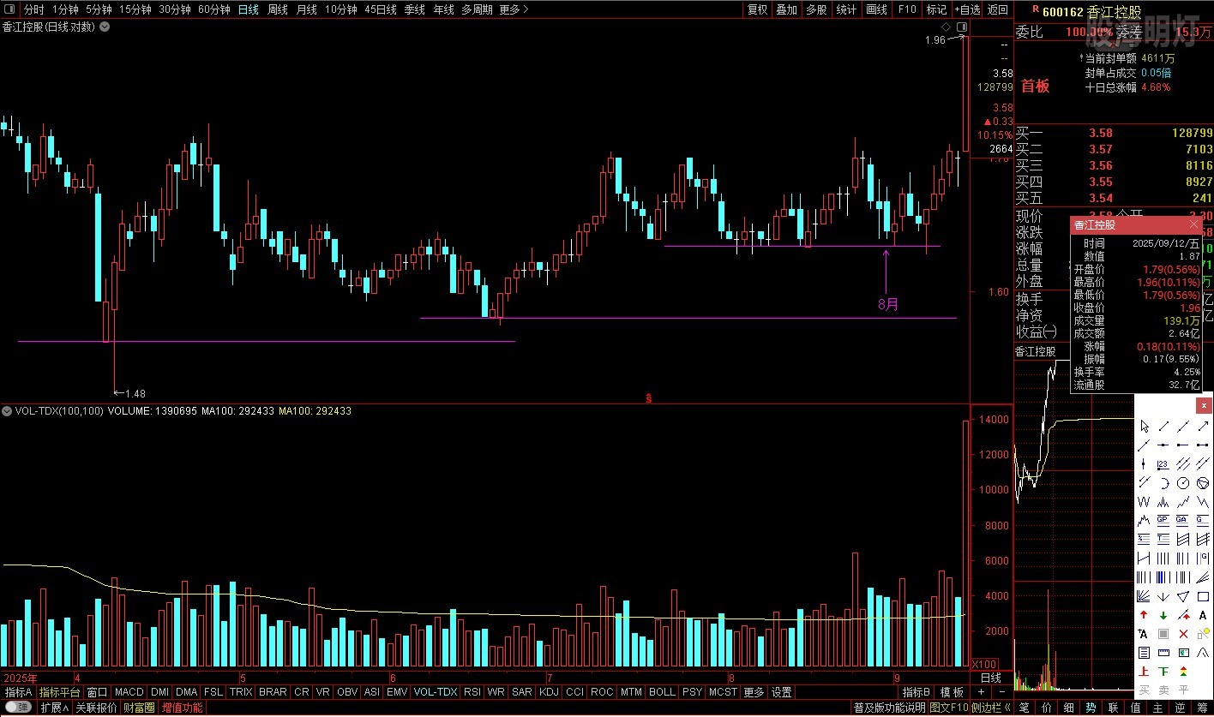Toggle the switch at bottom-left corner
Image resolution: width=1214 pixels, height=717 pixels.
[x=19, y=708]
